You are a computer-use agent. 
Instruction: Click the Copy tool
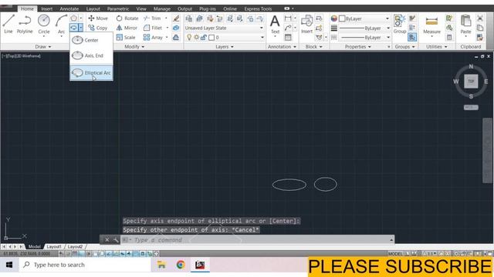98,28
